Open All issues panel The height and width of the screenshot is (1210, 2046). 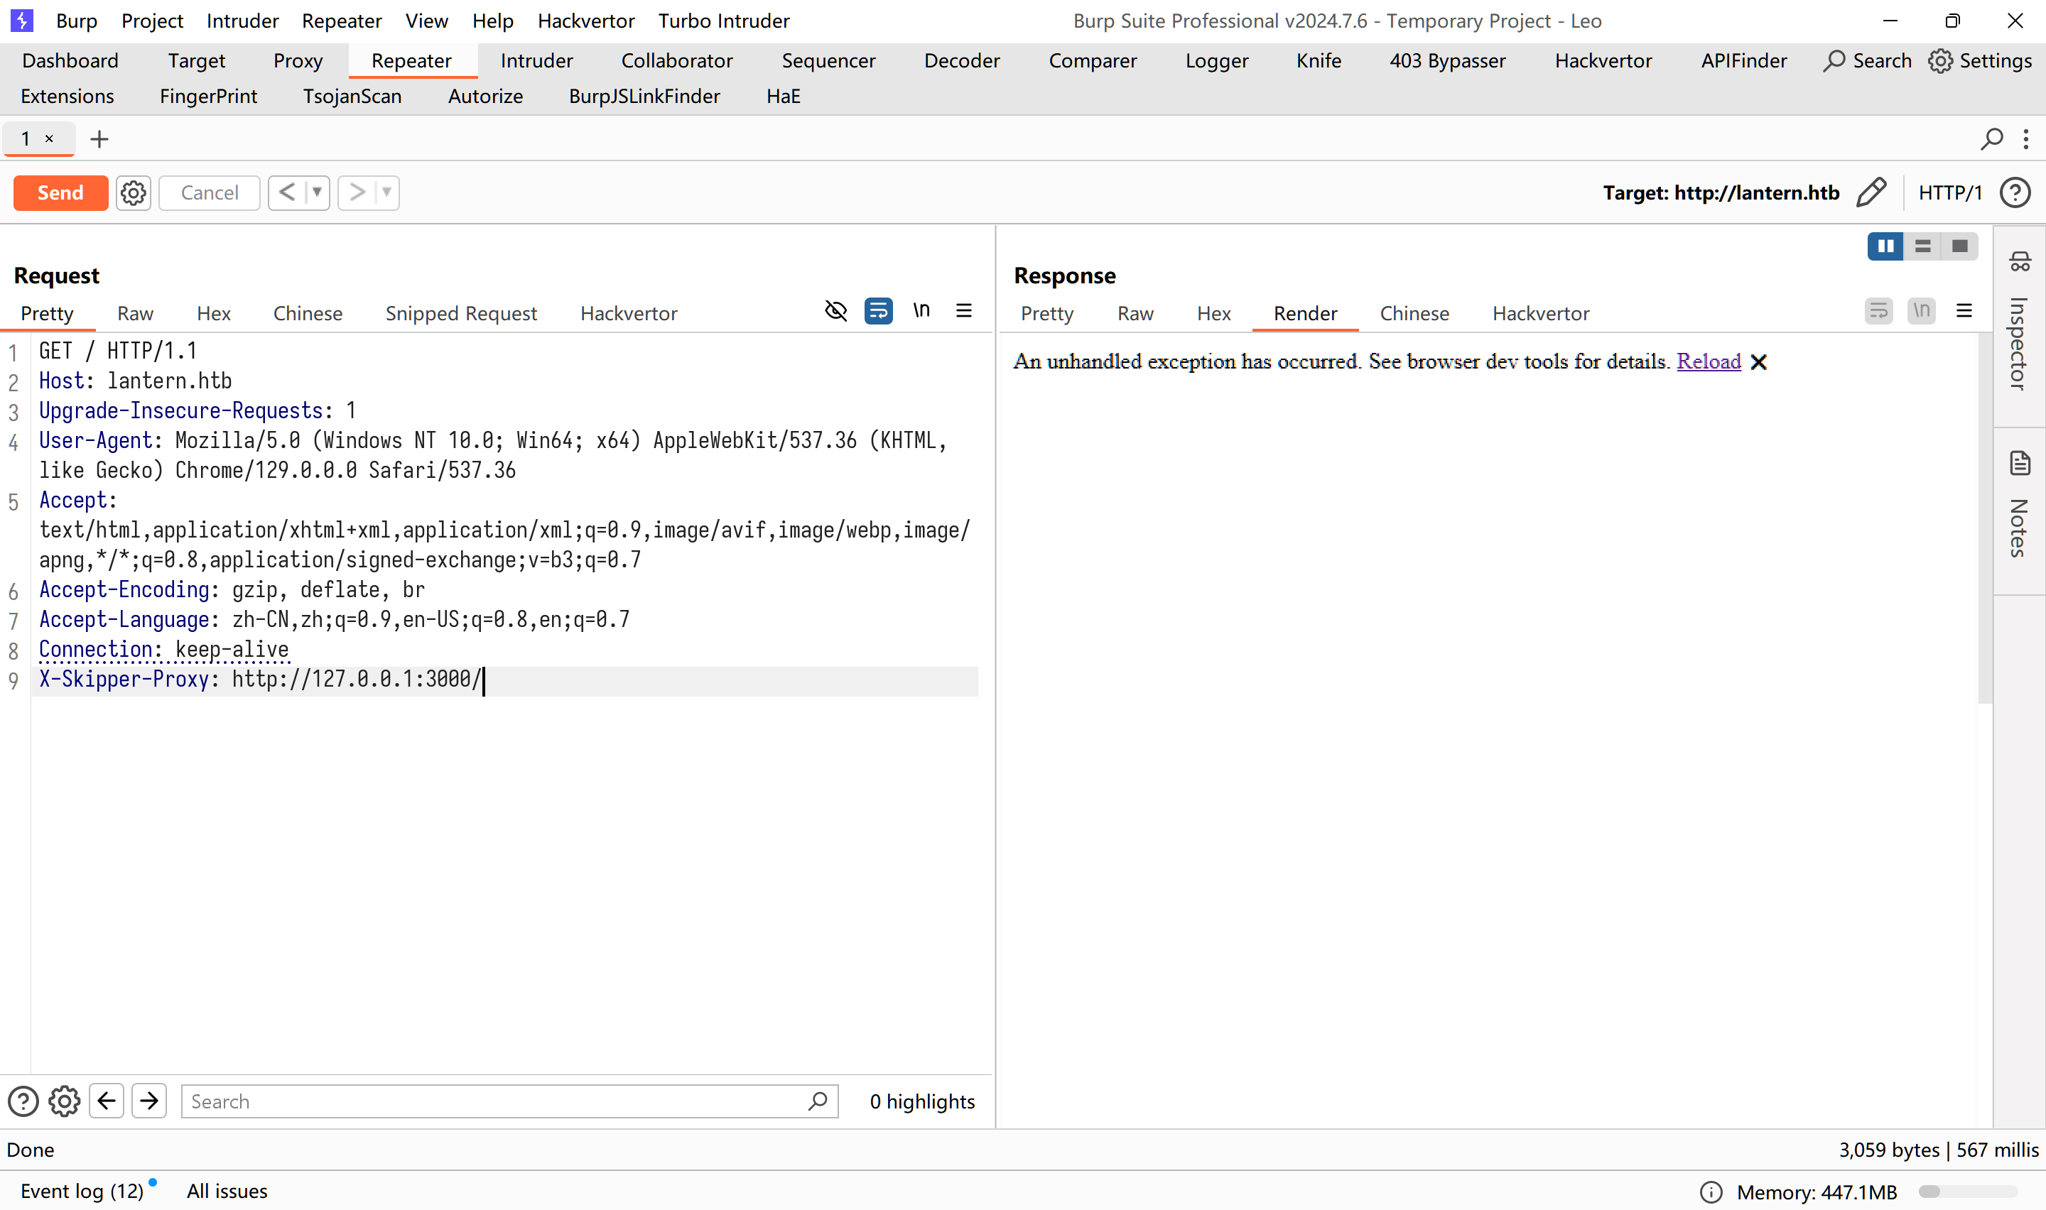tap(227, 1192)
